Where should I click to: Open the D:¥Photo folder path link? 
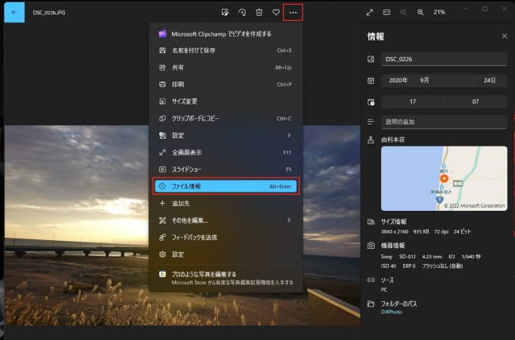tap(391, 312)
